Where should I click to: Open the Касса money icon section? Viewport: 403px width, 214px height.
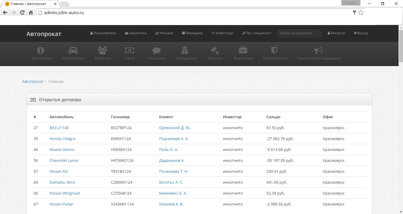(130, 54)
